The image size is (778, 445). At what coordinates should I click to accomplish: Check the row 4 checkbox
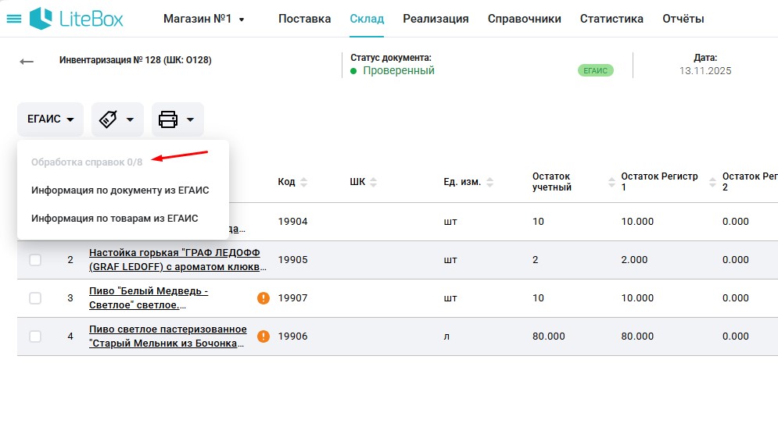[x=35, y=336]
